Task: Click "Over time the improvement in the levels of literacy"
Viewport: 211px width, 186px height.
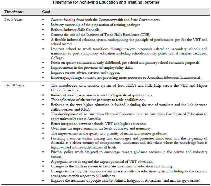Action: click(x=101, y=129)
